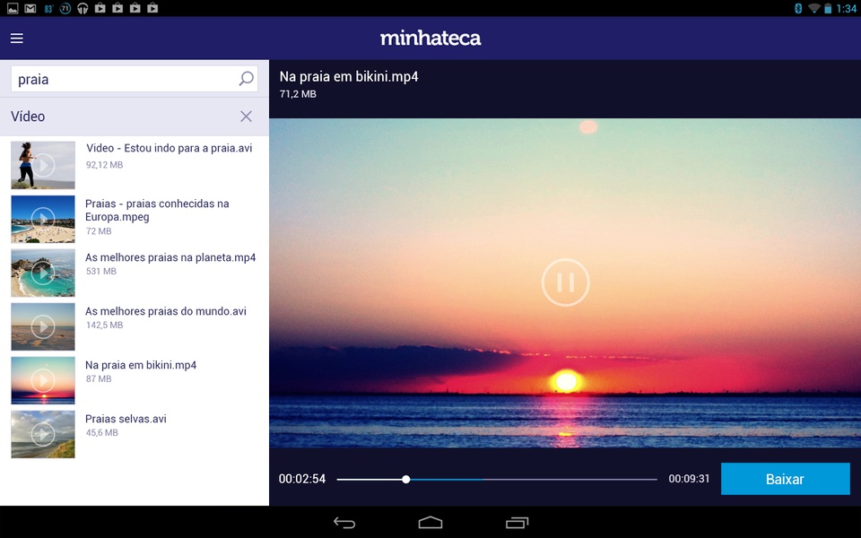
Task: Open the Android recent apps button
Action: (x=517, y=523)
